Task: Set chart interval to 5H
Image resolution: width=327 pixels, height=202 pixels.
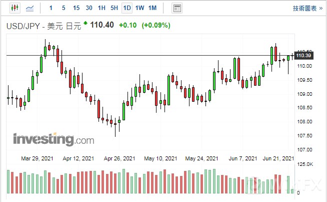Action: pos(114,8)
